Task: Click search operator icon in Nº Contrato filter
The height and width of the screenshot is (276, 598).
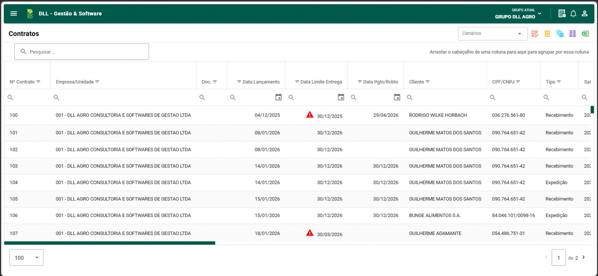Action: pos(10,97)
